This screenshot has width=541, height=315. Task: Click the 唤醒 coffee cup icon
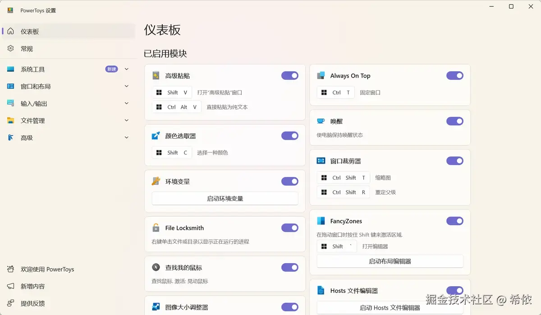(321, 121)
